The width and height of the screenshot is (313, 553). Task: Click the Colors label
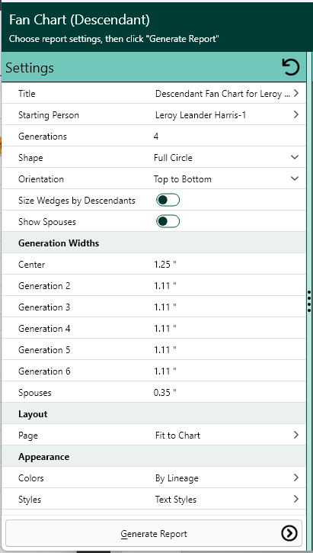[x=31, y=478]
